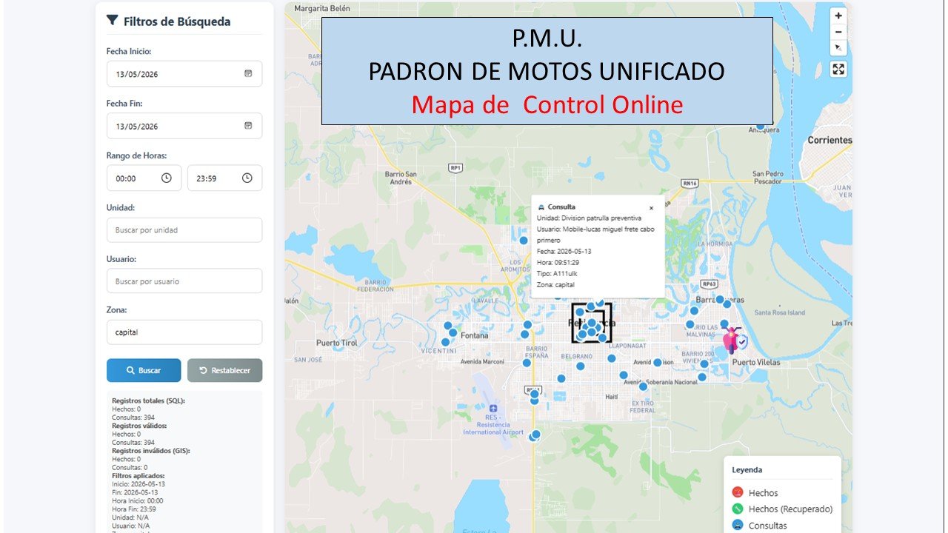Zoom in on the map
This screenshot has height=533, width=948.
838,16
